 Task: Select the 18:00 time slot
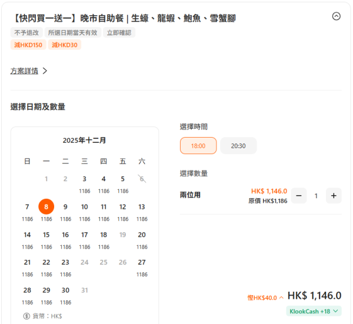pyautogui.click(x=198, y=146)
